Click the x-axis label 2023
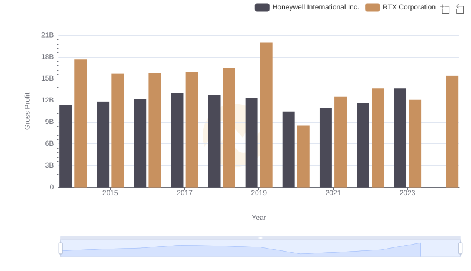 [407, 193]
